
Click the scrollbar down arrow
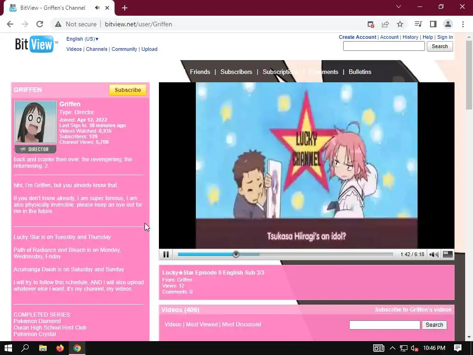(x=469, y=337)
